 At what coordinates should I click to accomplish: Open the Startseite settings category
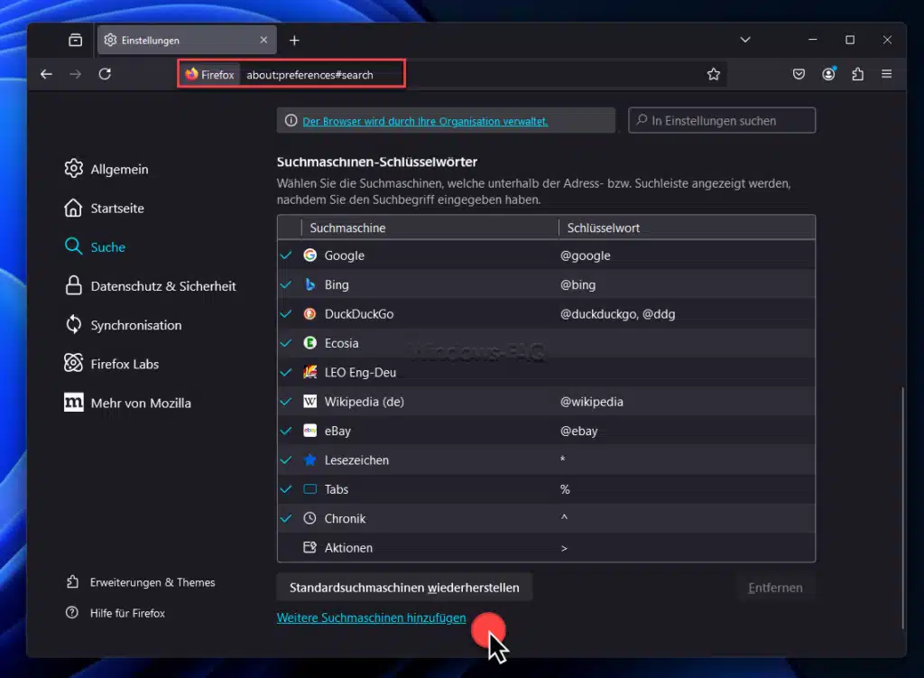105,209
